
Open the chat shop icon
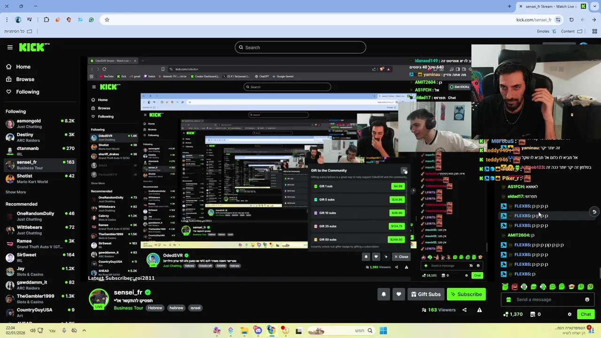[x=532, y=314]
